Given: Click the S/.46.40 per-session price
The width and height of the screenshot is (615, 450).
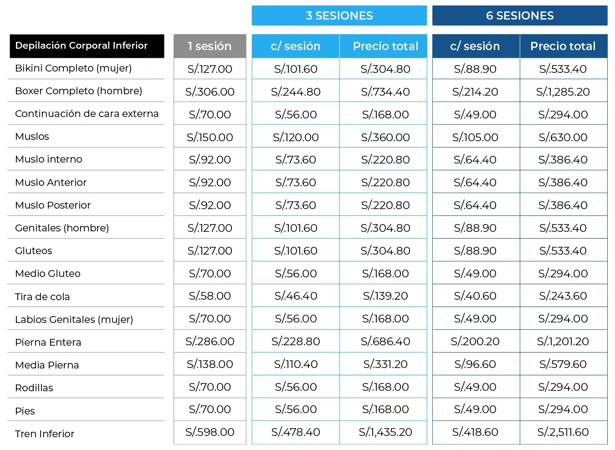Looking at the screenshot, I should click(x=296, y=296).
